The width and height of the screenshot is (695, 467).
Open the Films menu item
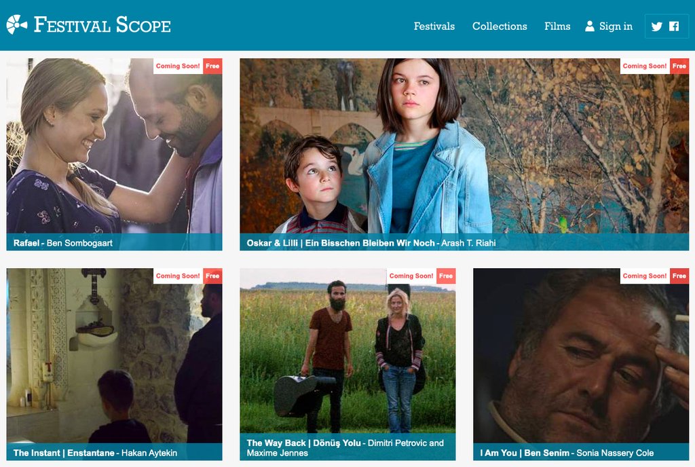click(557, 26)
